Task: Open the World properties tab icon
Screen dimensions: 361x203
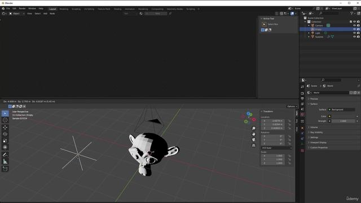Action: pyautogui.click(x=302, y=114)
